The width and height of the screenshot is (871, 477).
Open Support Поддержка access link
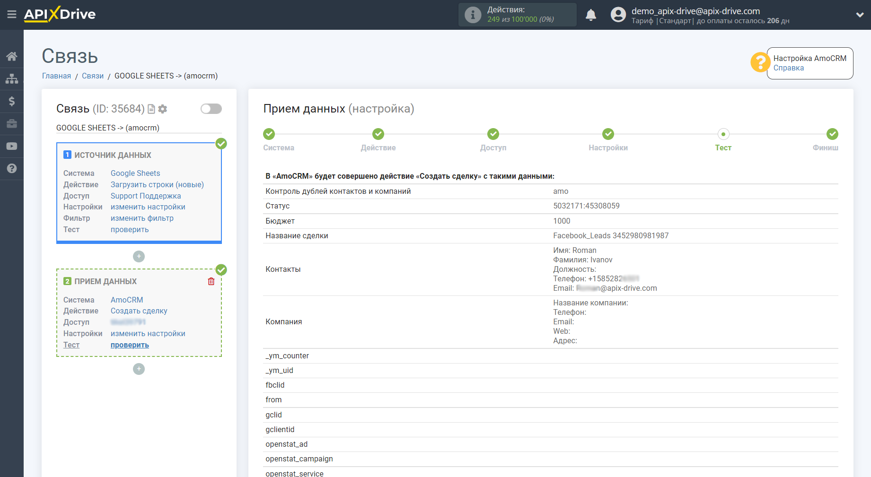point(146,196)
